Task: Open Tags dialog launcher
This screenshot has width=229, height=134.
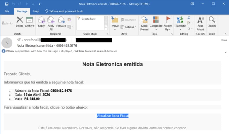Action: point(172,34)
